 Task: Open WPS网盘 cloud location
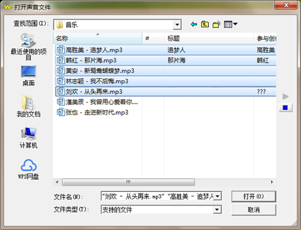(28, 170)
